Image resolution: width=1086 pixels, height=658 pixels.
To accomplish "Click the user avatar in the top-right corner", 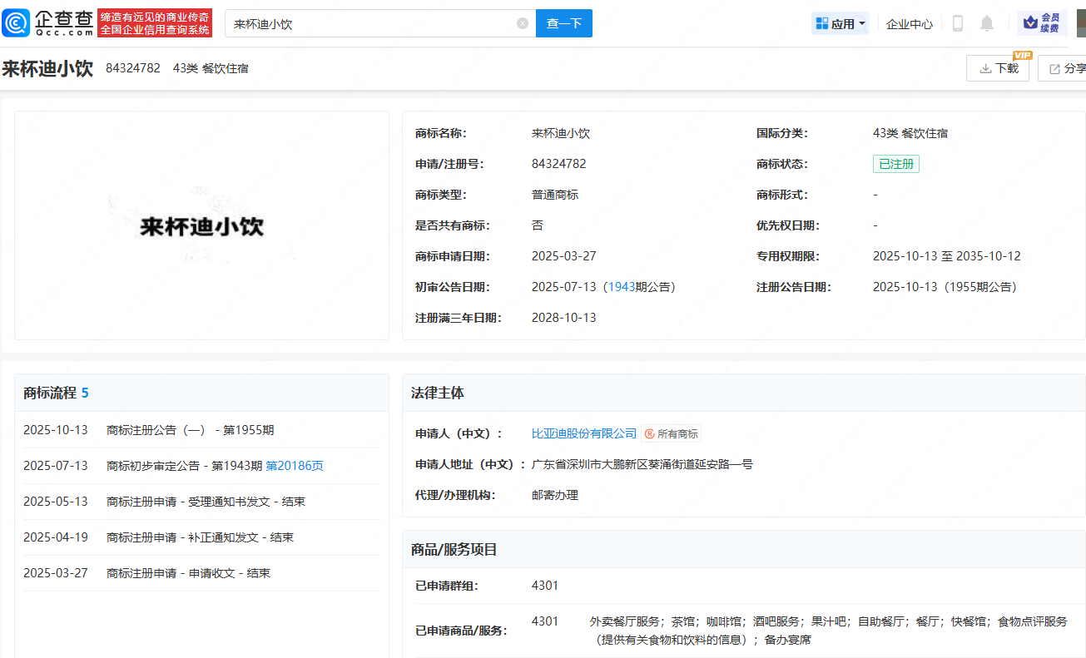I will coord(1080,23).
